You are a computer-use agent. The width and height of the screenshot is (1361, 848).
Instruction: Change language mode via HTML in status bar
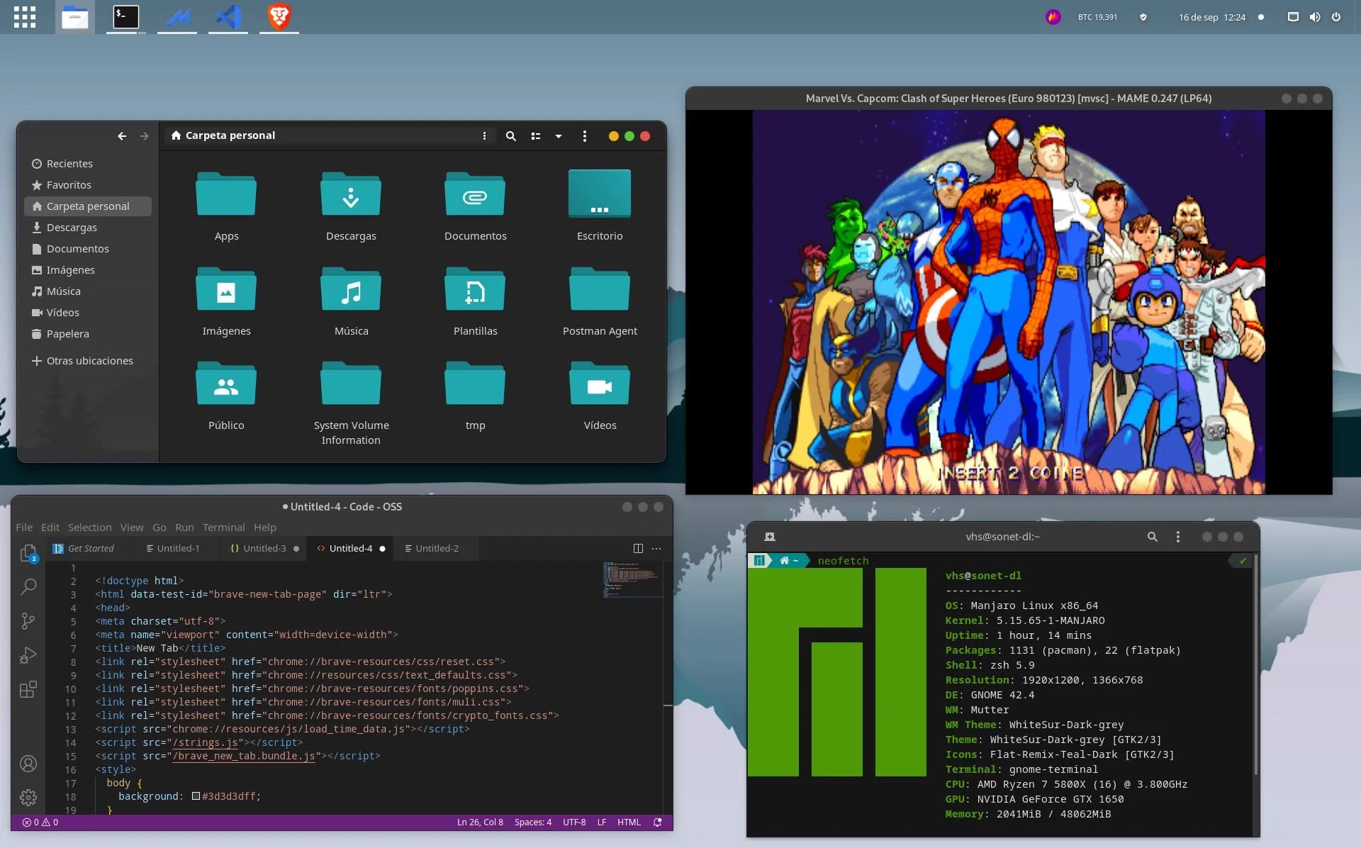point(629,822)
